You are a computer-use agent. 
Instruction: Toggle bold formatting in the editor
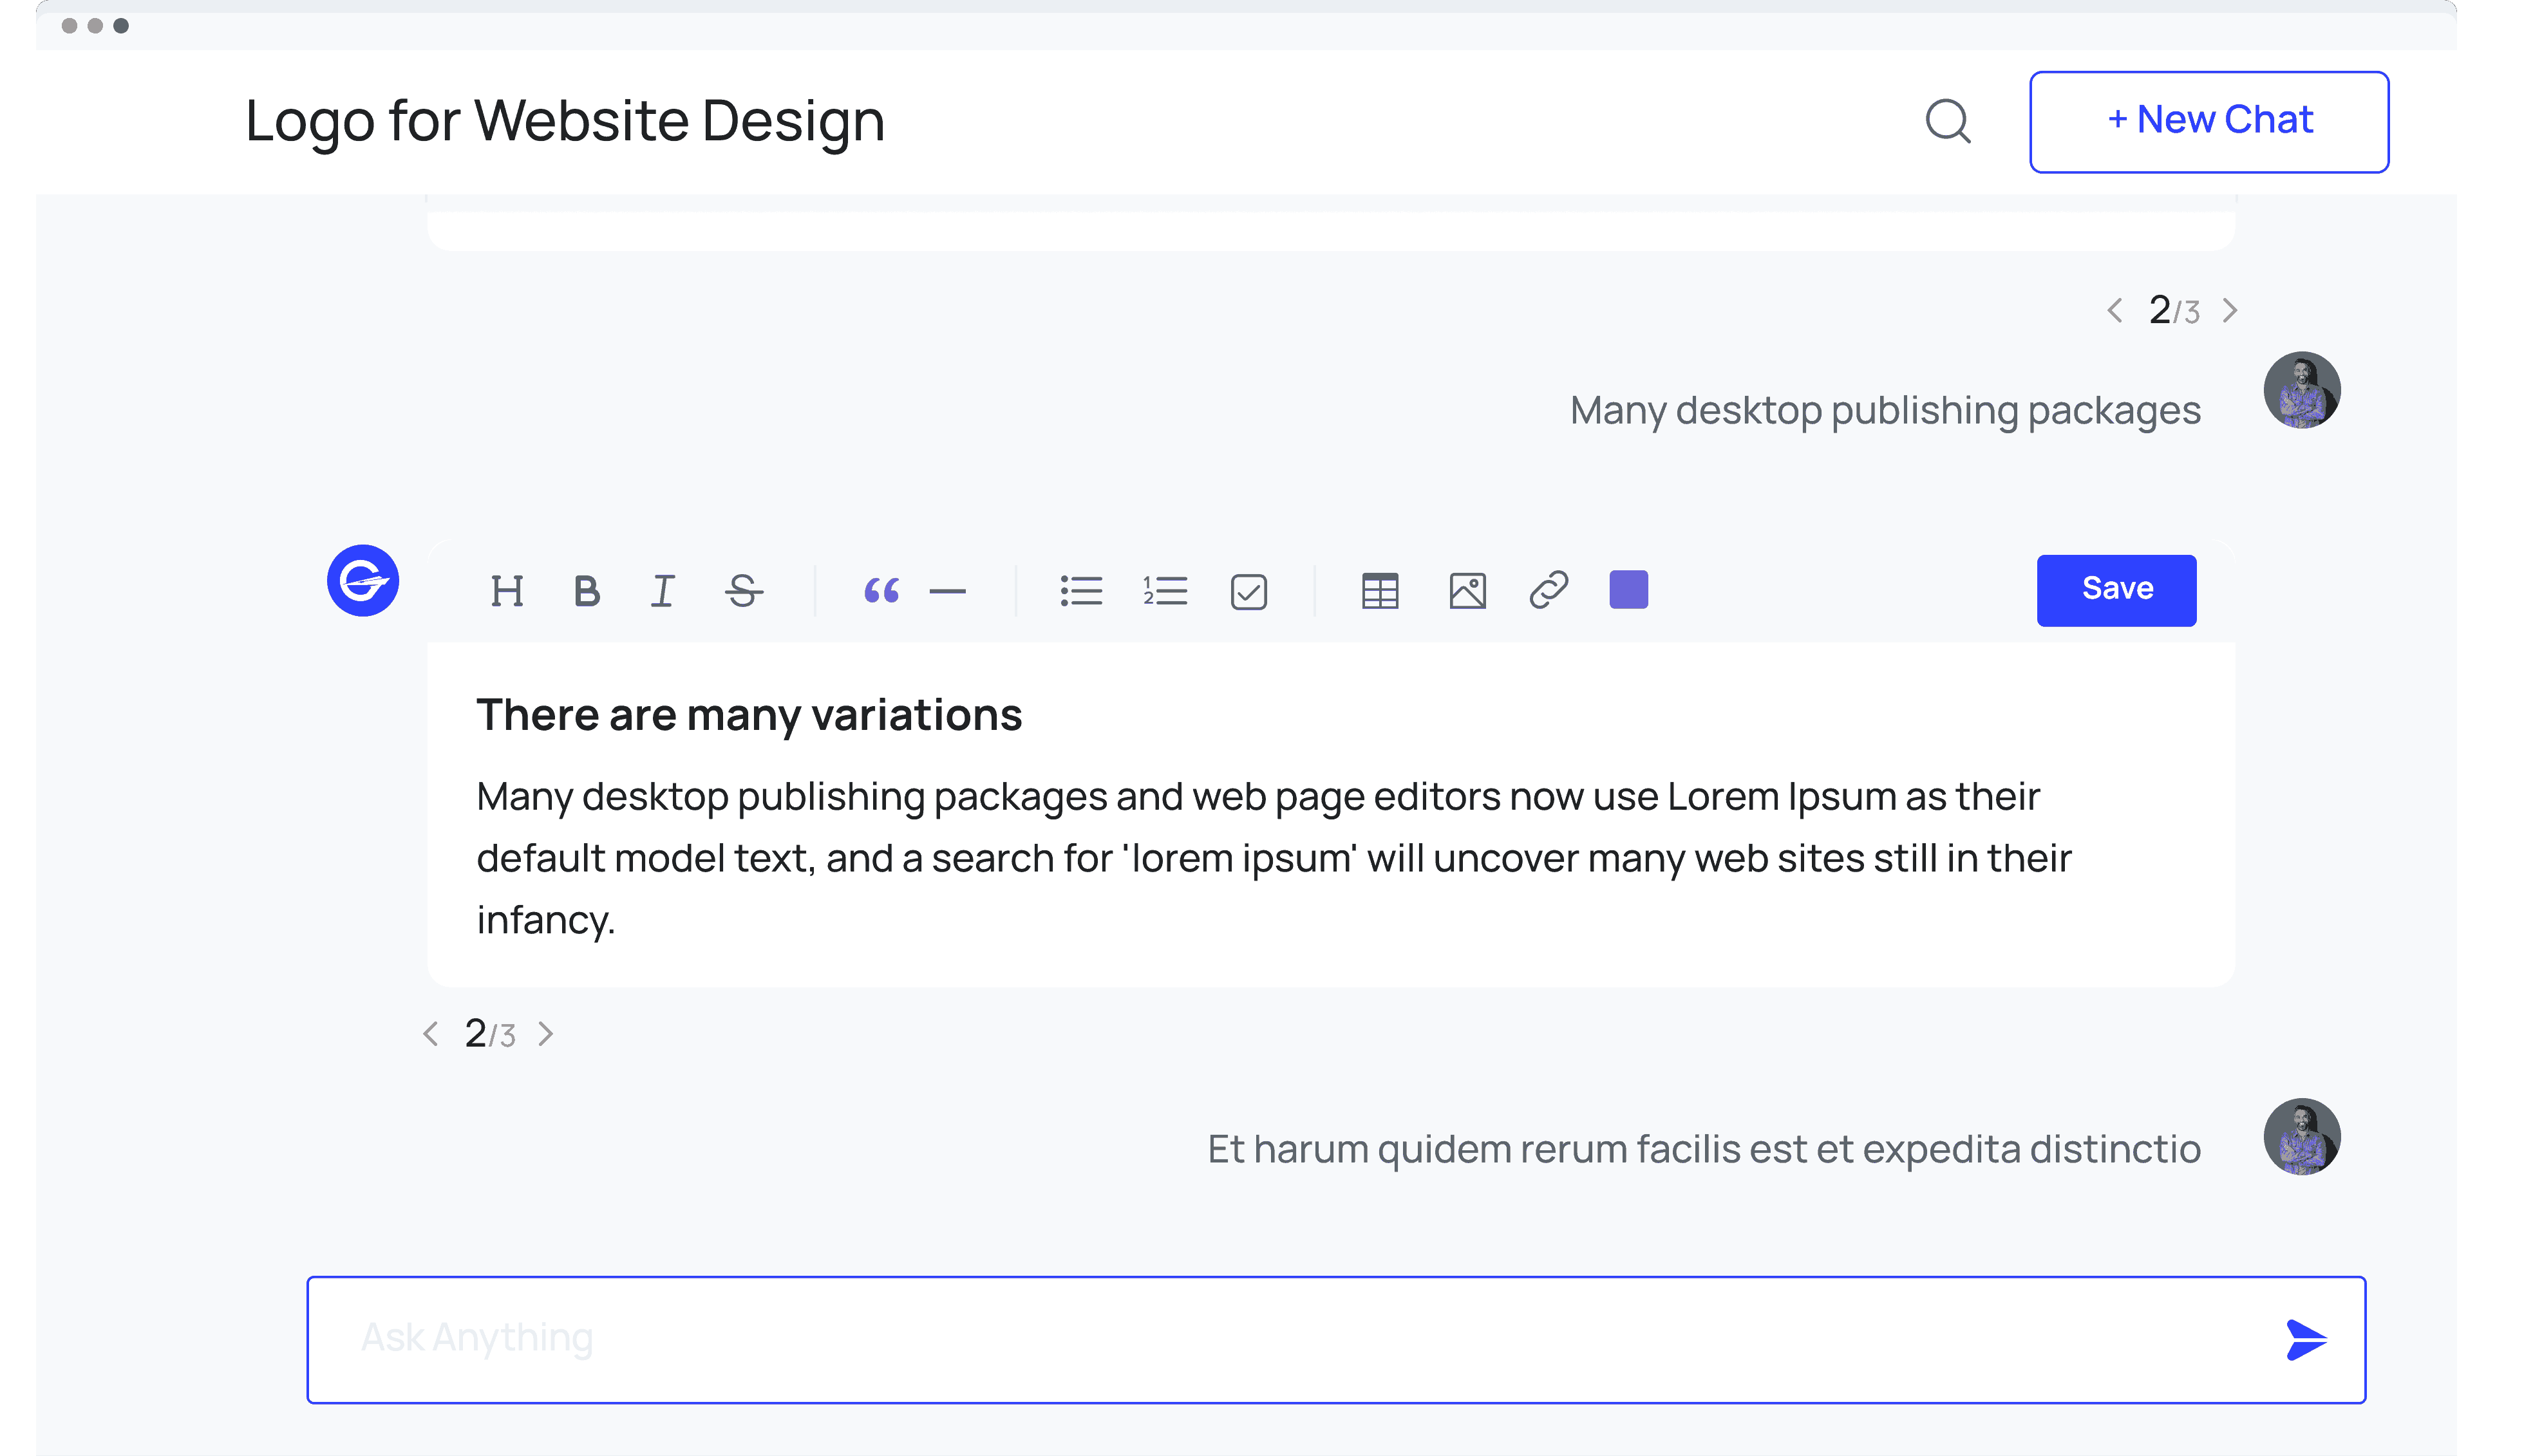pyautogui.click(x=587, y=591)
